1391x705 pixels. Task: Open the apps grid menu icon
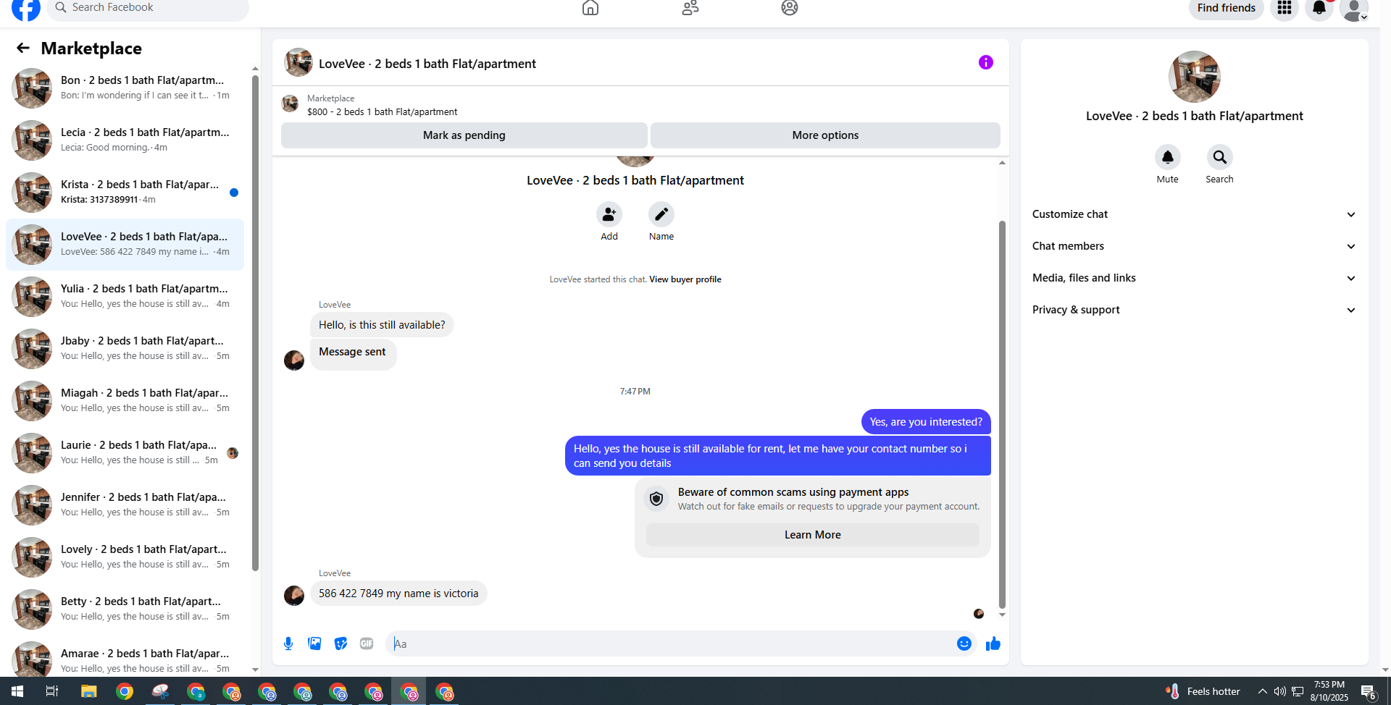(1285, 8)
